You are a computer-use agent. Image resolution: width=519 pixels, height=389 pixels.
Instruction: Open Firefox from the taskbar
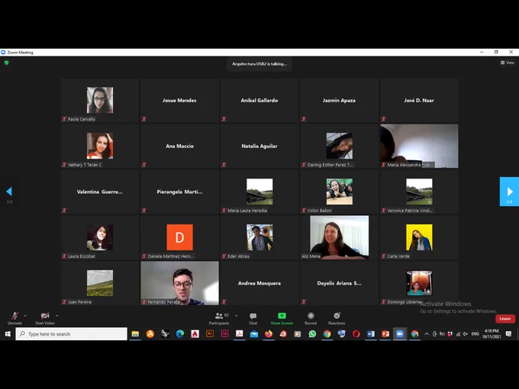pyautogui.click(x=269, y=334)
